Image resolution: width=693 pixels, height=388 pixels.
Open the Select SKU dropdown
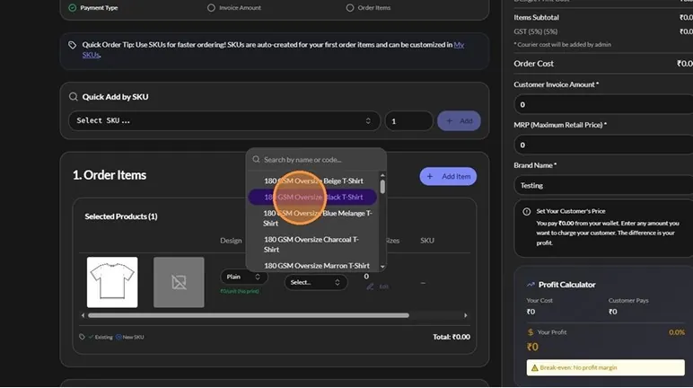pos(224,120)
